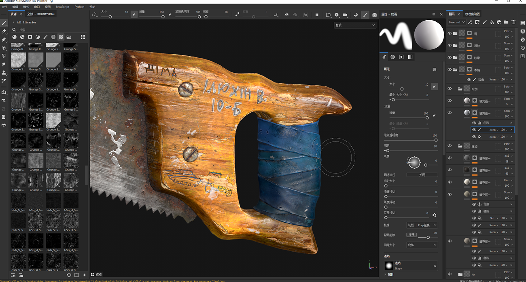Expand All libraries tree in assets

(13, 22)
